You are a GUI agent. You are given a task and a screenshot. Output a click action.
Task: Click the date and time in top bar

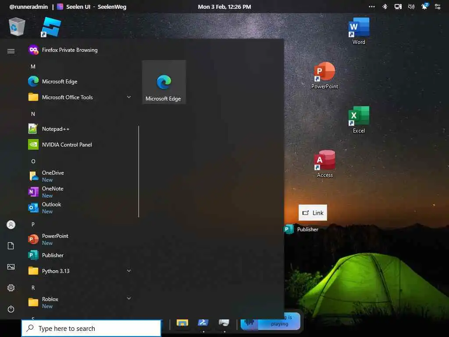click(x=224, y=7)
